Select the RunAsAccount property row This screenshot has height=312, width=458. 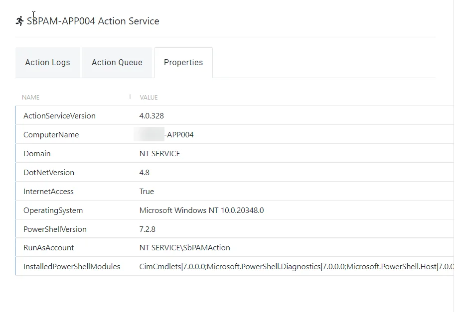(235, 247)
